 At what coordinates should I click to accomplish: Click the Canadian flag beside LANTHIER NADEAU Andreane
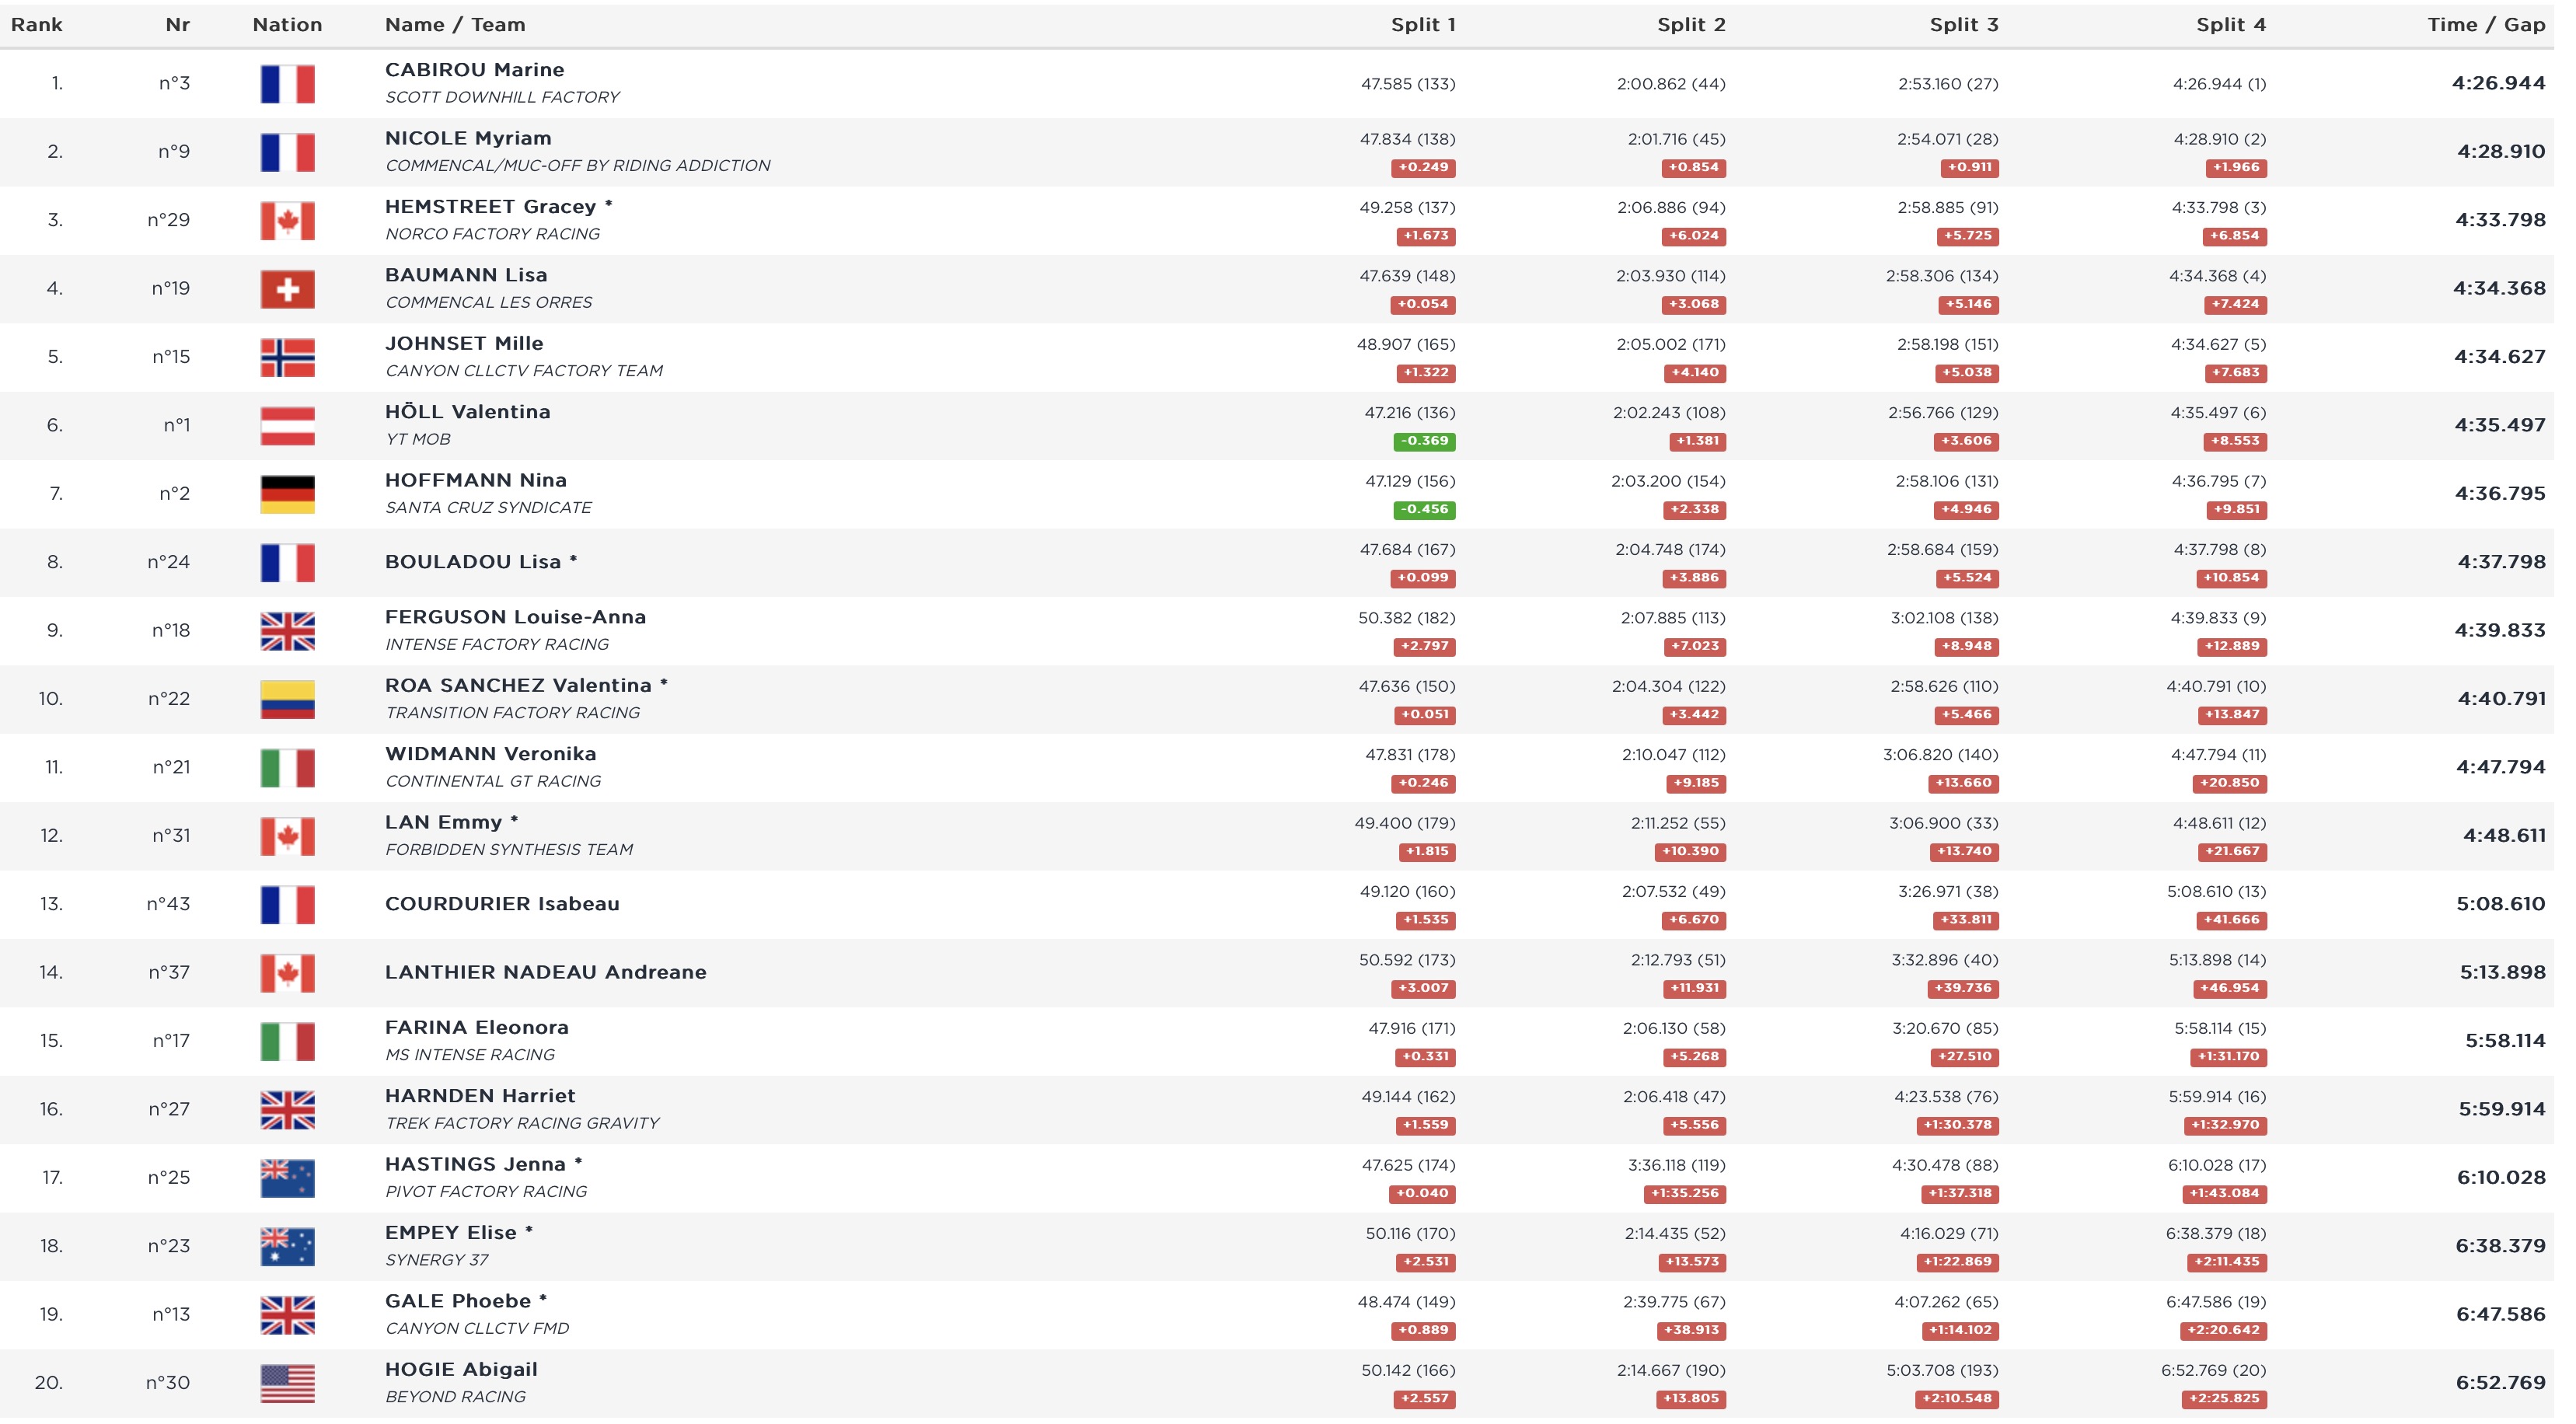290,975
